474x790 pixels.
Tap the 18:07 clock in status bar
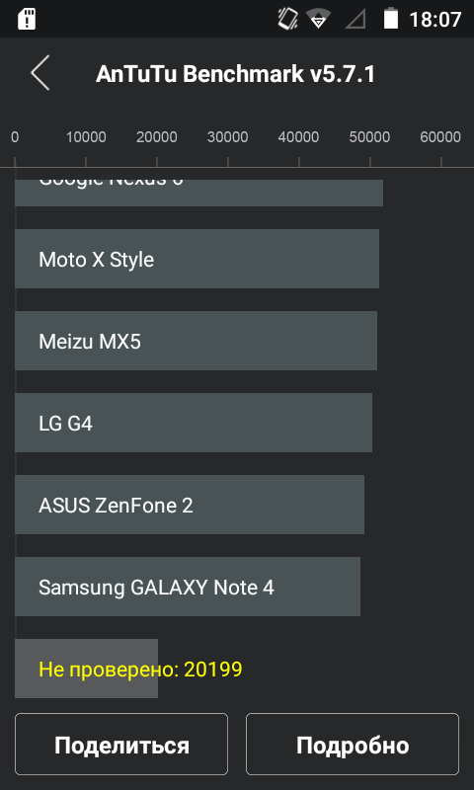(435, 20)
